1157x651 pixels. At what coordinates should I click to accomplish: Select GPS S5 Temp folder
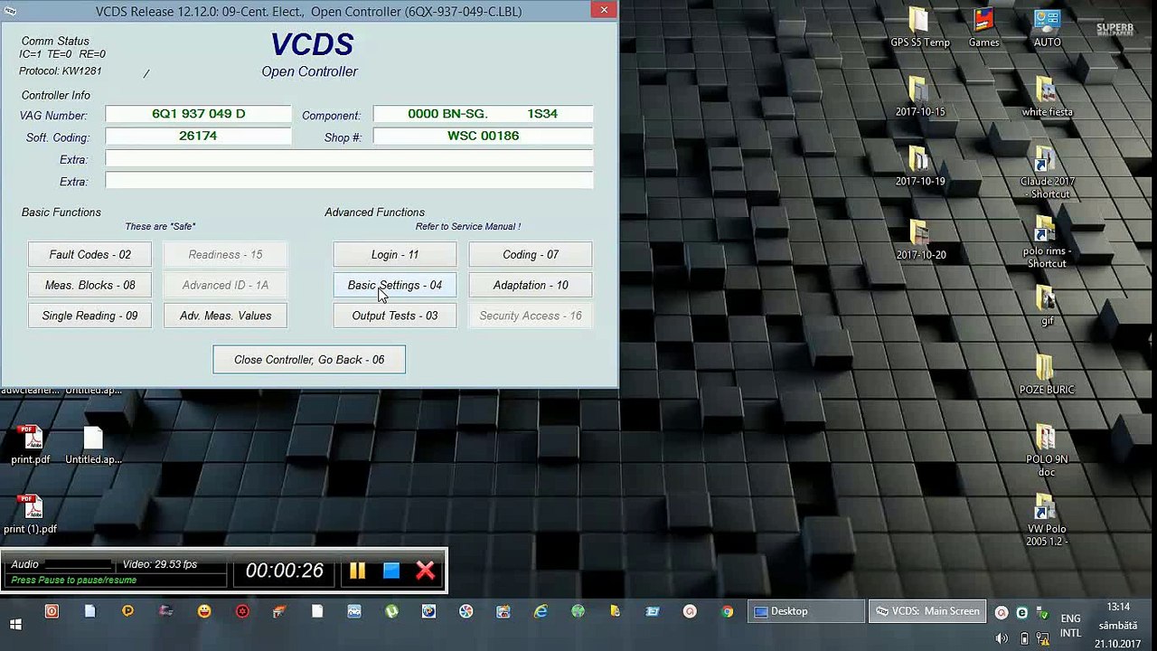920,28
